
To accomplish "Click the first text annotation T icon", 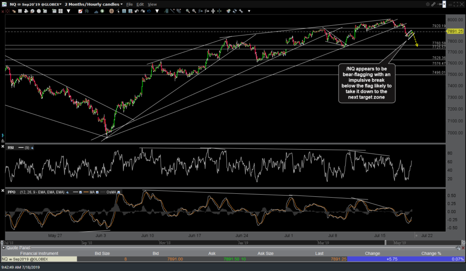I will tap(124, 11).
